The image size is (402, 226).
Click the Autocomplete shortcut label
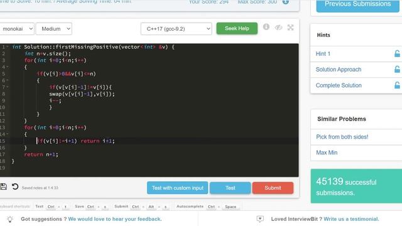point(190,207)
